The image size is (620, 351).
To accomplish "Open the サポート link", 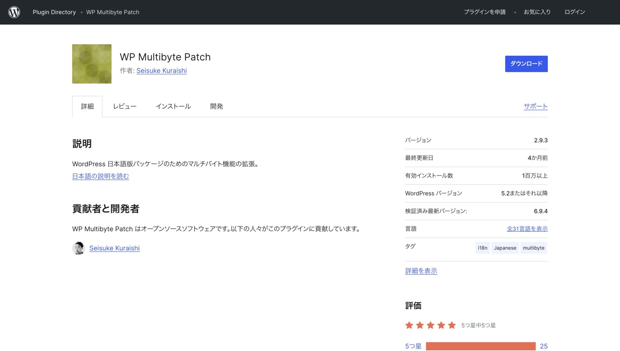I will coord(535,106).
